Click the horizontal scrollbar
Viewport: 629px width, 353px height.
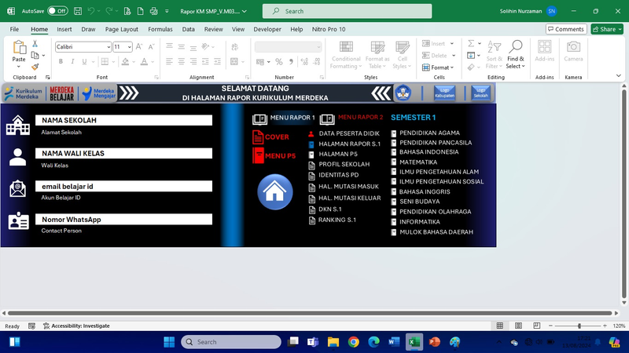(x=309, y=313)
